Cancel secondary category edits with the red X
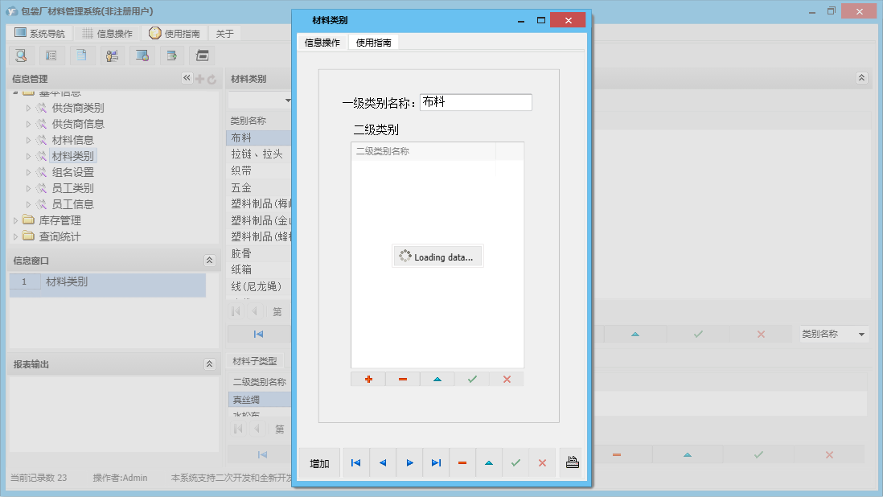Screen dimensions: 883x497 coord(507,378)
